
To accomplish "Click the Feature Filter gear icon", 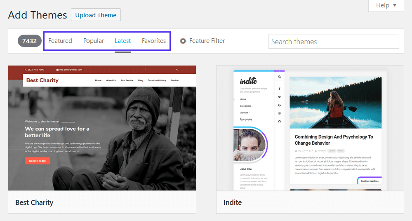I will [x=183, y=41].
